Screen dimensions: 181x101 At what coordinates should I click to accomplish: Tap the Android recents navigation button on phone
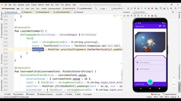(x=160, y=88)
